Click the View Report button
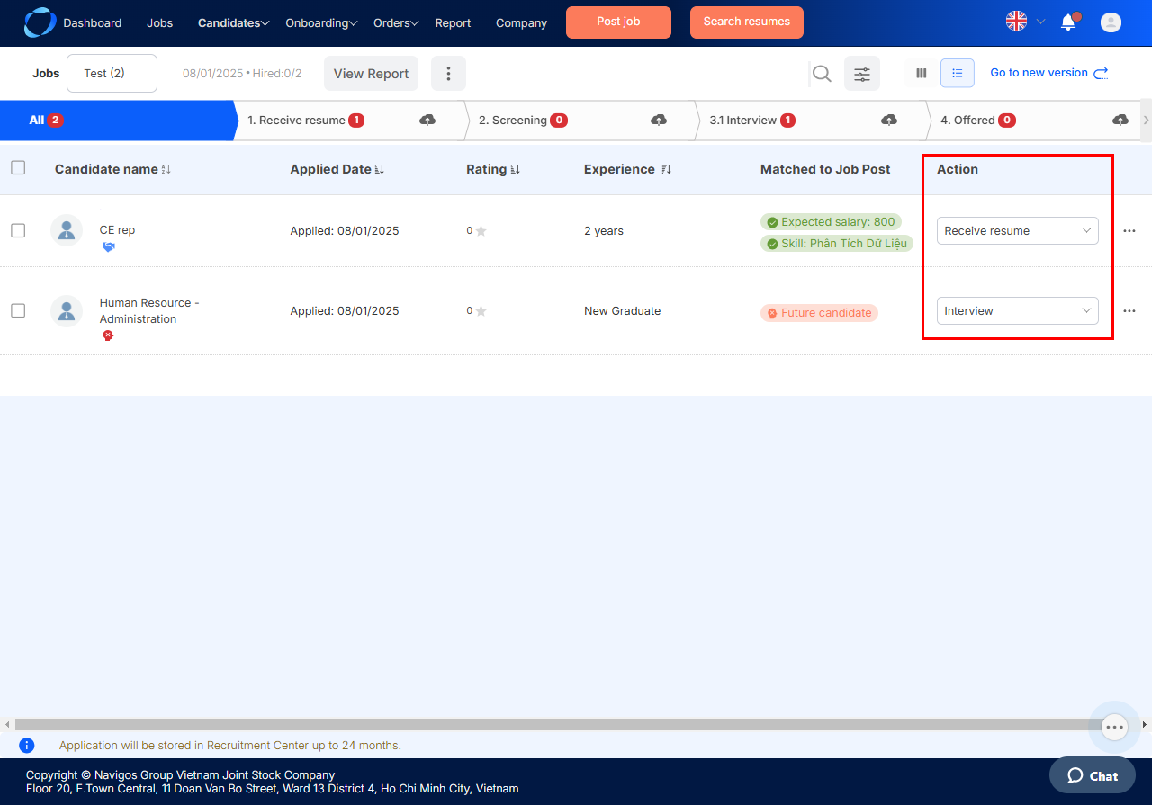 (371, 74)
